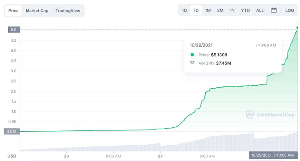Show the ALL time range
This screenshot has width=300, height=161.
pos(260,10)
